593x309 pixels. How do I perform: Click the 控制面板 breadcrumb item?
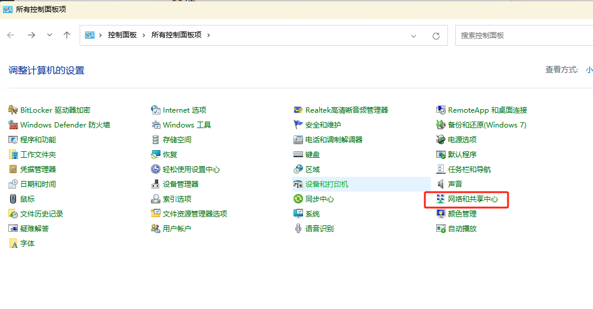pyautogui.click(x=122, y=36)
